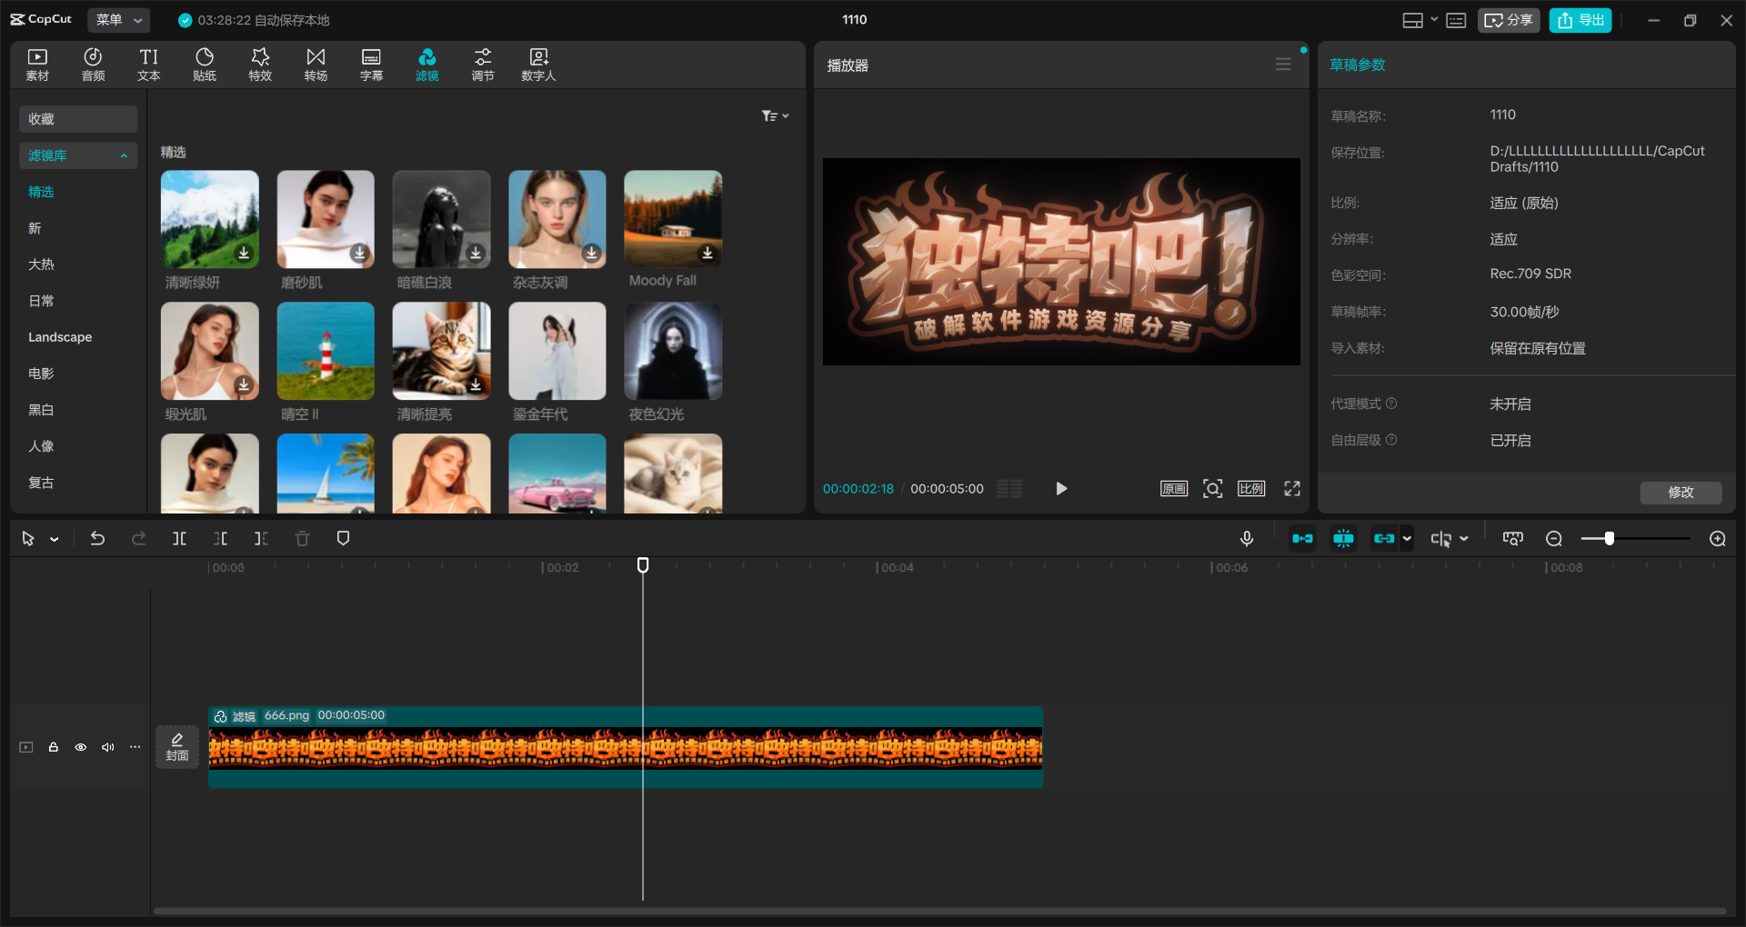Screen dimensions: 1746x927
Task: Mute the track audio speaker icon
Action: click(107, 746)
